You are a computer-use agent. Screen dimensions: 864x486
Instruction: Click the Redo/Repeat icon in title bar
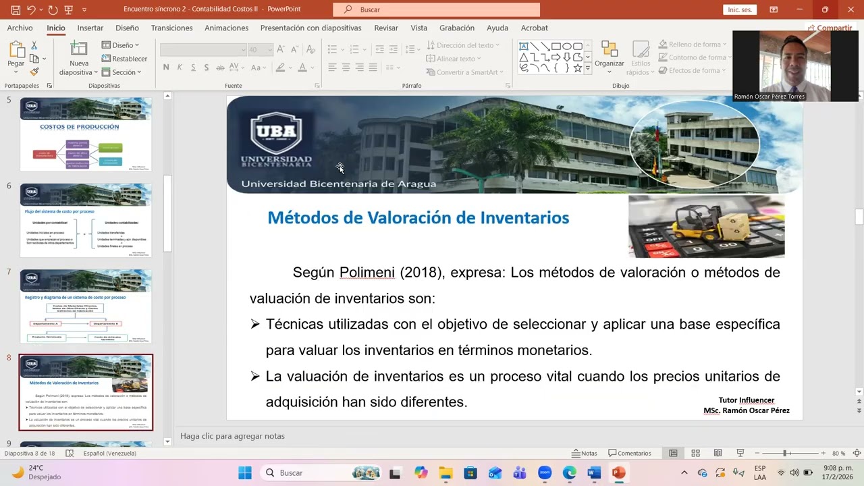point(53,9)
